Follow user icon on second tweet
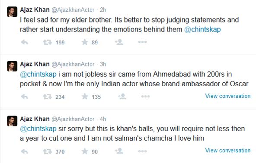Screen dimensions: 256x163 (122, 97)
